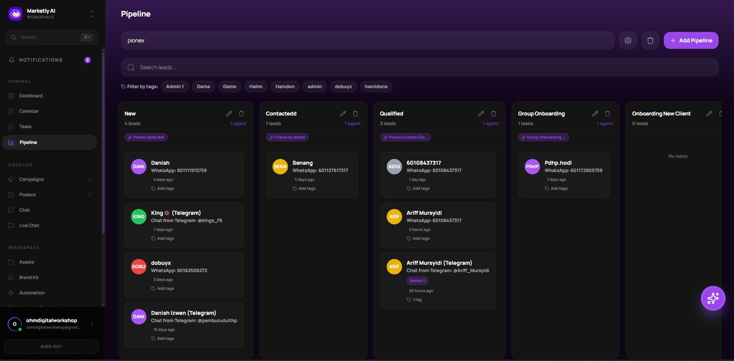Image resolution: width=734 pixels, height=361 pixels.
Task: Delete the Group Onboarding column
Action: coord(608,114)
